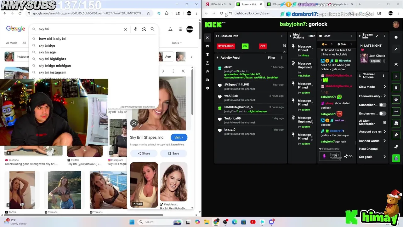Click the red OFF stream button
The image size is (403, 227).
tap(263, 46)
